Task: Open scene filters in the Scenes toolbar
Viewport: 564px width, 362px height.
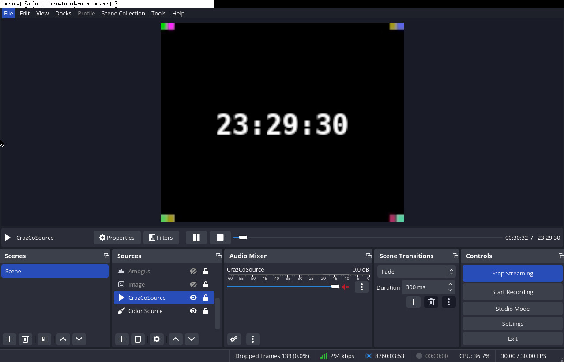Action: (x=44, y=339)
